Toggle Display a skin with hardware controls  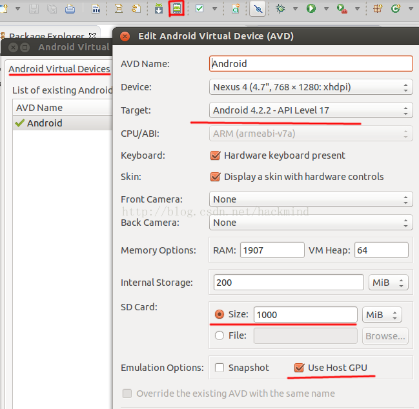(216, 177)
